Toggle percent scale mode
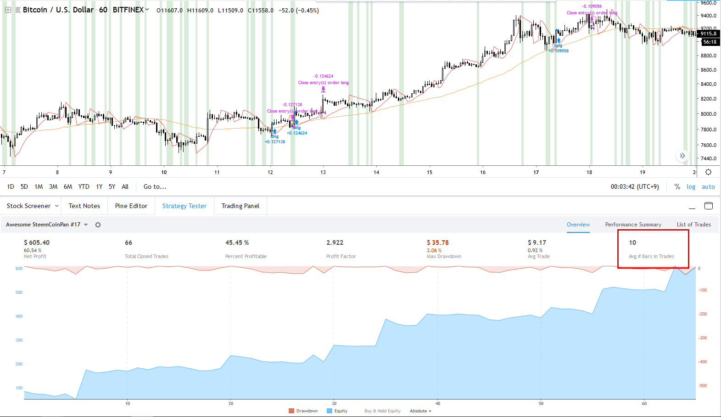This screenshot has width=721, height=417. coord(677,186)
